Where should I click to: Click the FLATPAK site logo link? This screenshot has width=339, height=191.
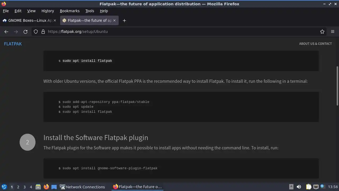(x=13, y=44)
